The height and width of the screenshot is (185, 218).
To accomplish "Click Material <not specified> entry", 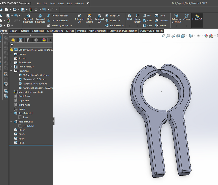I will pyautogui.click(x=31, y=92).
